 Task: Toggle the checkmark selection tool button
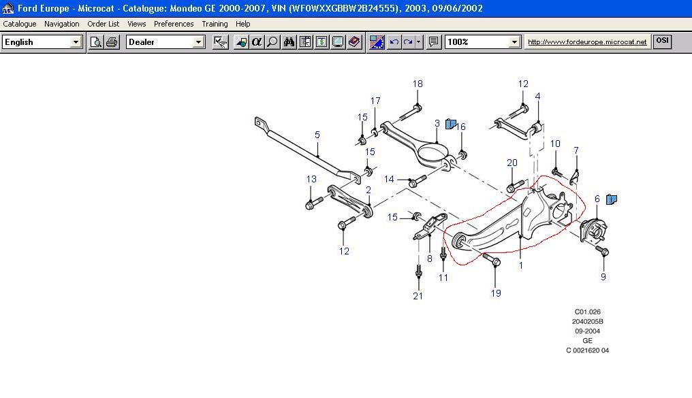[x=220, y=42]
